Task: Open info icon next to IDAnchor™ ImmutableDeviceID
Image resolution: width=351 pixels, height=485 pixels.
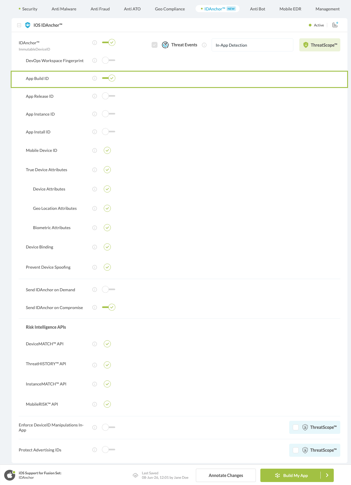Action: click(95, 42)
